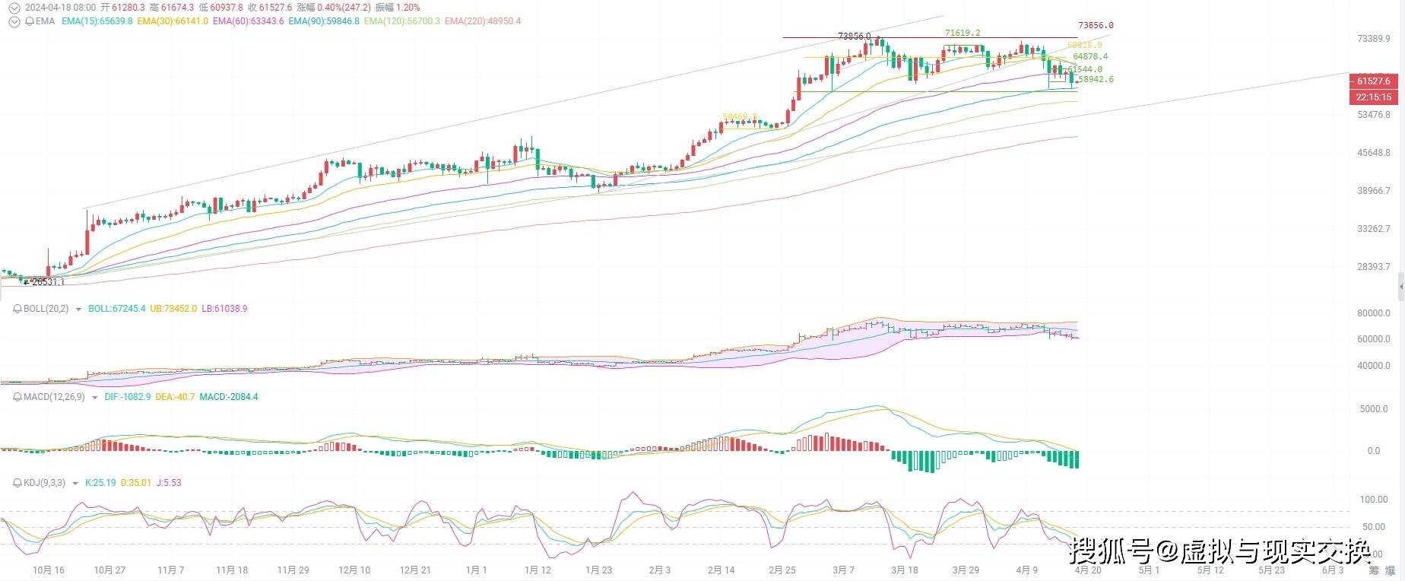Click the 64878.4 level label

pyautogui.click(x=1090, y=56)
